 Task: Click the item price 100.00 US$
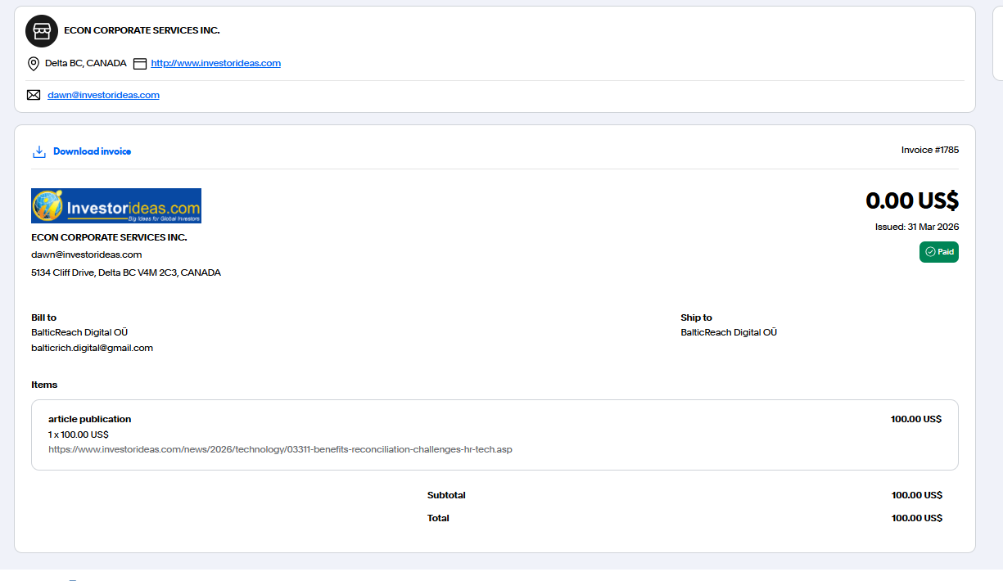coord(916,419)
